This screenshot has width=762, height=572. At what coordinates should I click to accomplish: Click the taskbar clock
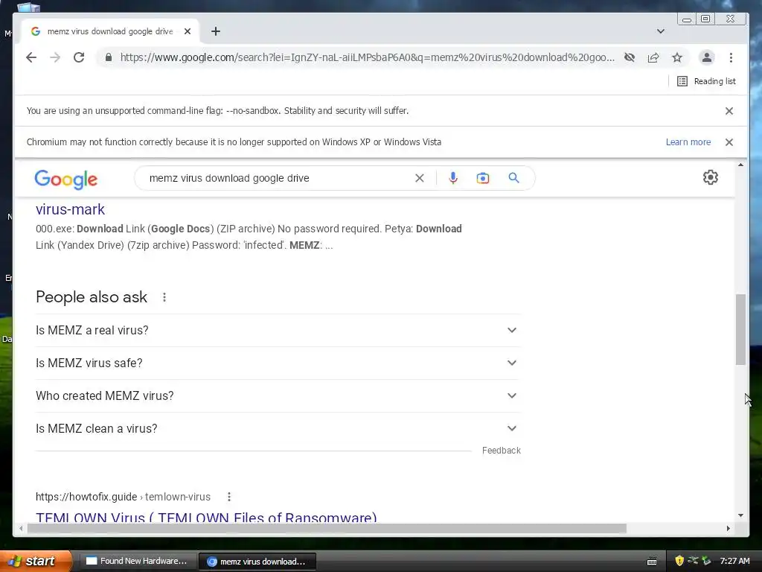pyautogui.click(x=734, y=561)
